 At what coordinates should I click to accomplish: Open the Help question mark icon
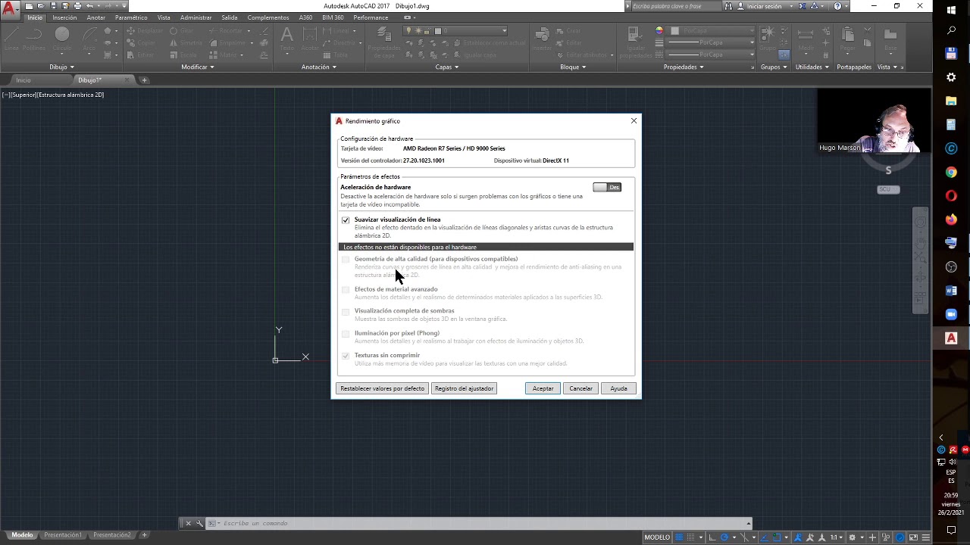[x=837, y=6]
